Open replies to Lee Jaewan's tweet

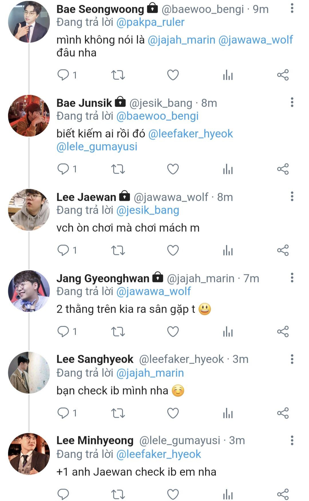click(63, 250)
